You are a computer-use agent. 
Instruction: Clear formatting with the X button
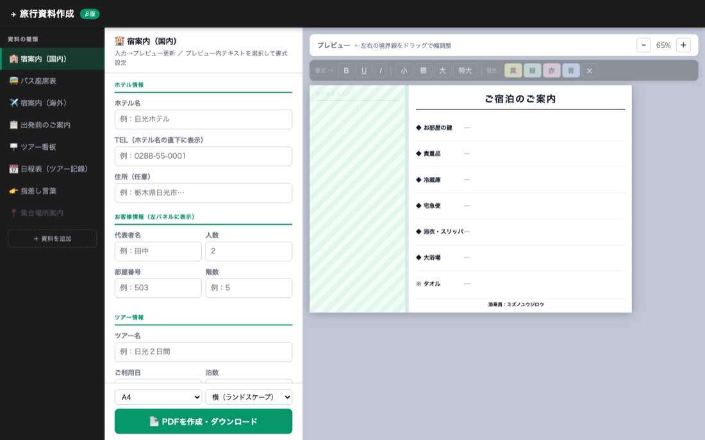[589, 70]
